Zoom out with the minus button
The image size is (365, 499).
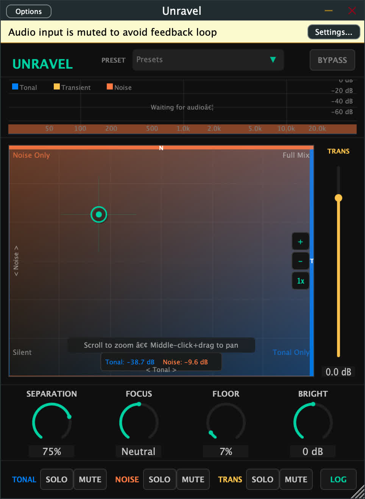click(300, 261)
